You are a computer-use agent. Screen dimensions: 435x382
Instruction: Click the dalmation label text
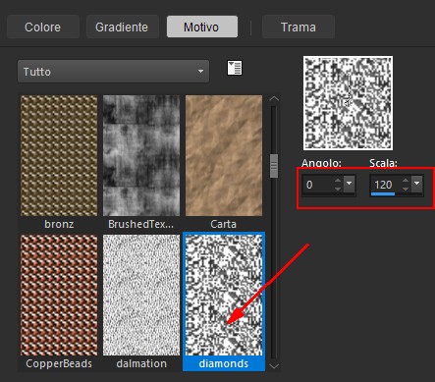point(141,363)
